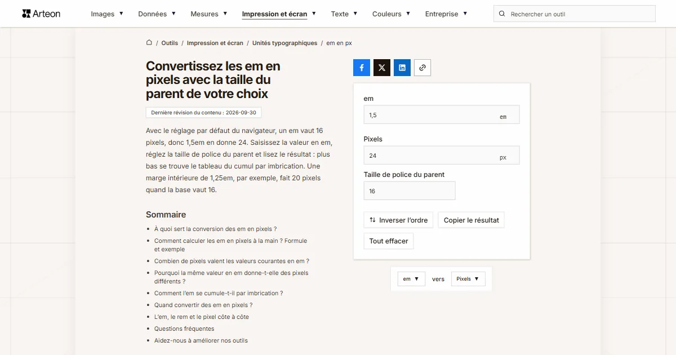Screen dimensions: 676x355
Task: Click the Inverser l'ordre button
Action: tap(398, 220)
